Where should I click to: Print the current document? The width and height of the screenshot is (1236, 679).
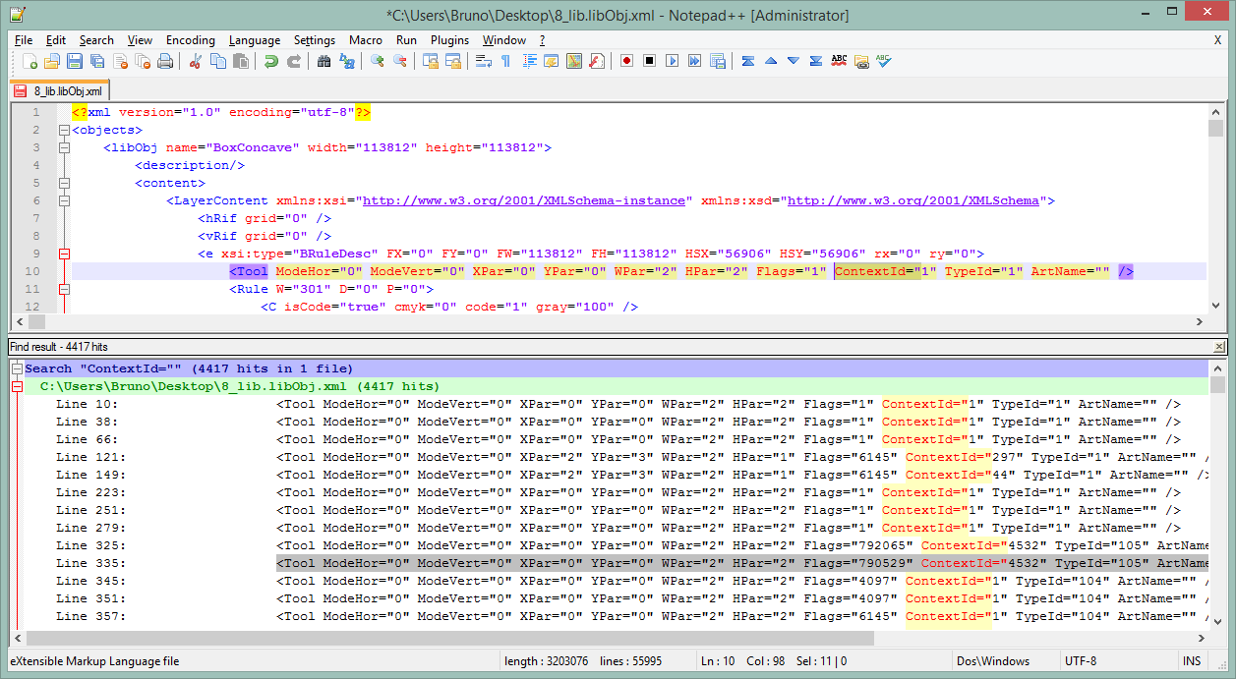(165, 61)
